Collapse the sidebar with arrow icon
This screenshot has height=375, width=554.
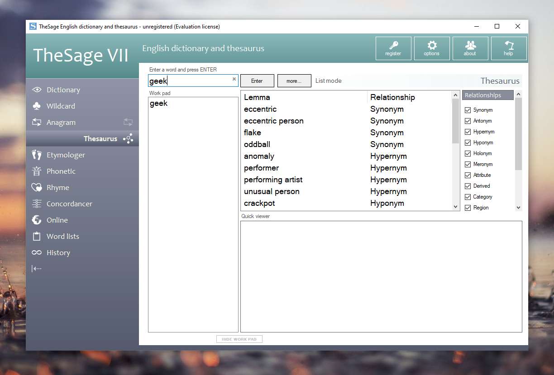(x=36, y=269)
